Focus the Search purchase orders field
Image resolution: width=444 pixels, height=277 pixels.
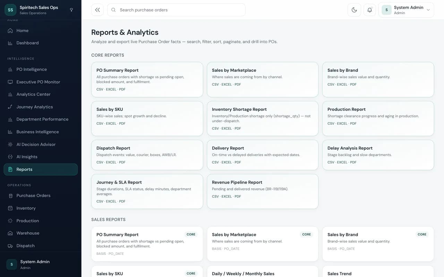[176, 10]
